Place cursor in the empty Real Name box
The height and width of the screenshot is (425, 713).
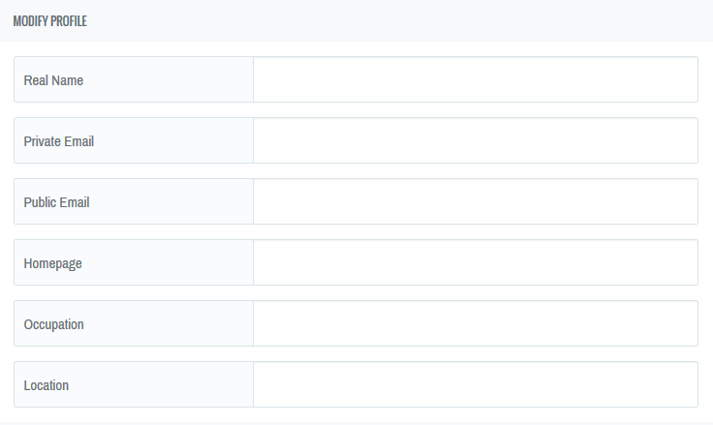click(x=475, y=79)
